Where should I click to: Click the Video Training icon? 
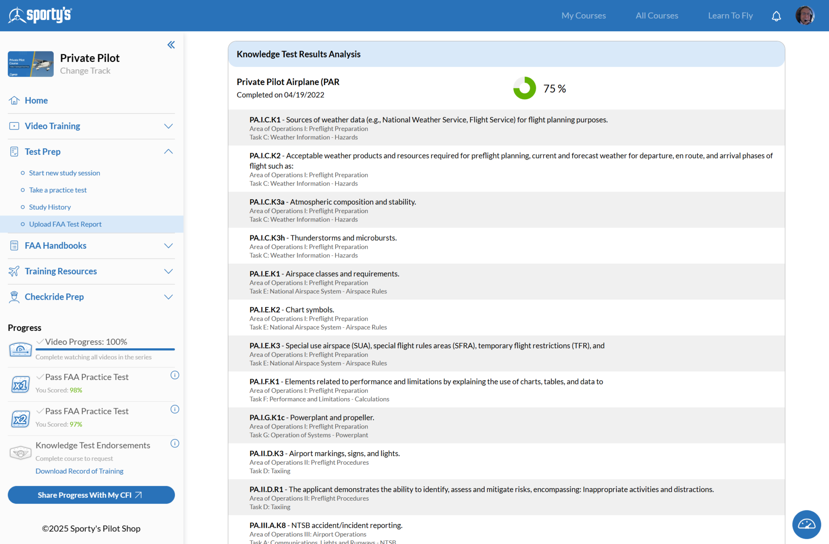tap(14, 126)
